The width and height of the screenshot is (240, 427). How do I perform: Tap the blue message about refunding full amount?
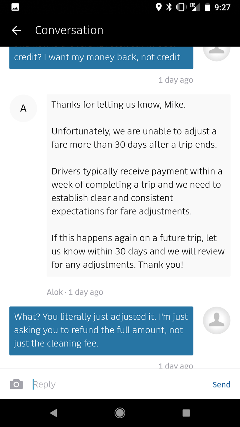pyautogui.click(x=101, y=330)
